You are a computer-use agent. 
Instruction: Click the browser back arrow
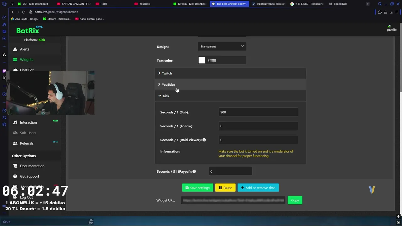[x=13, y=12]
